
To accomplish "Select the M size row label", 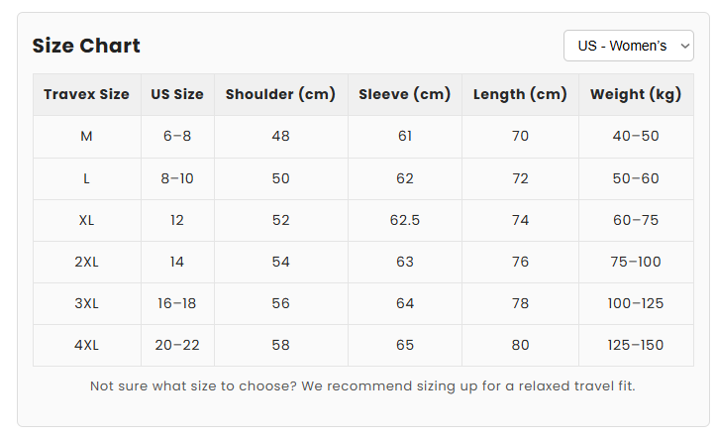I will point(86,136).
